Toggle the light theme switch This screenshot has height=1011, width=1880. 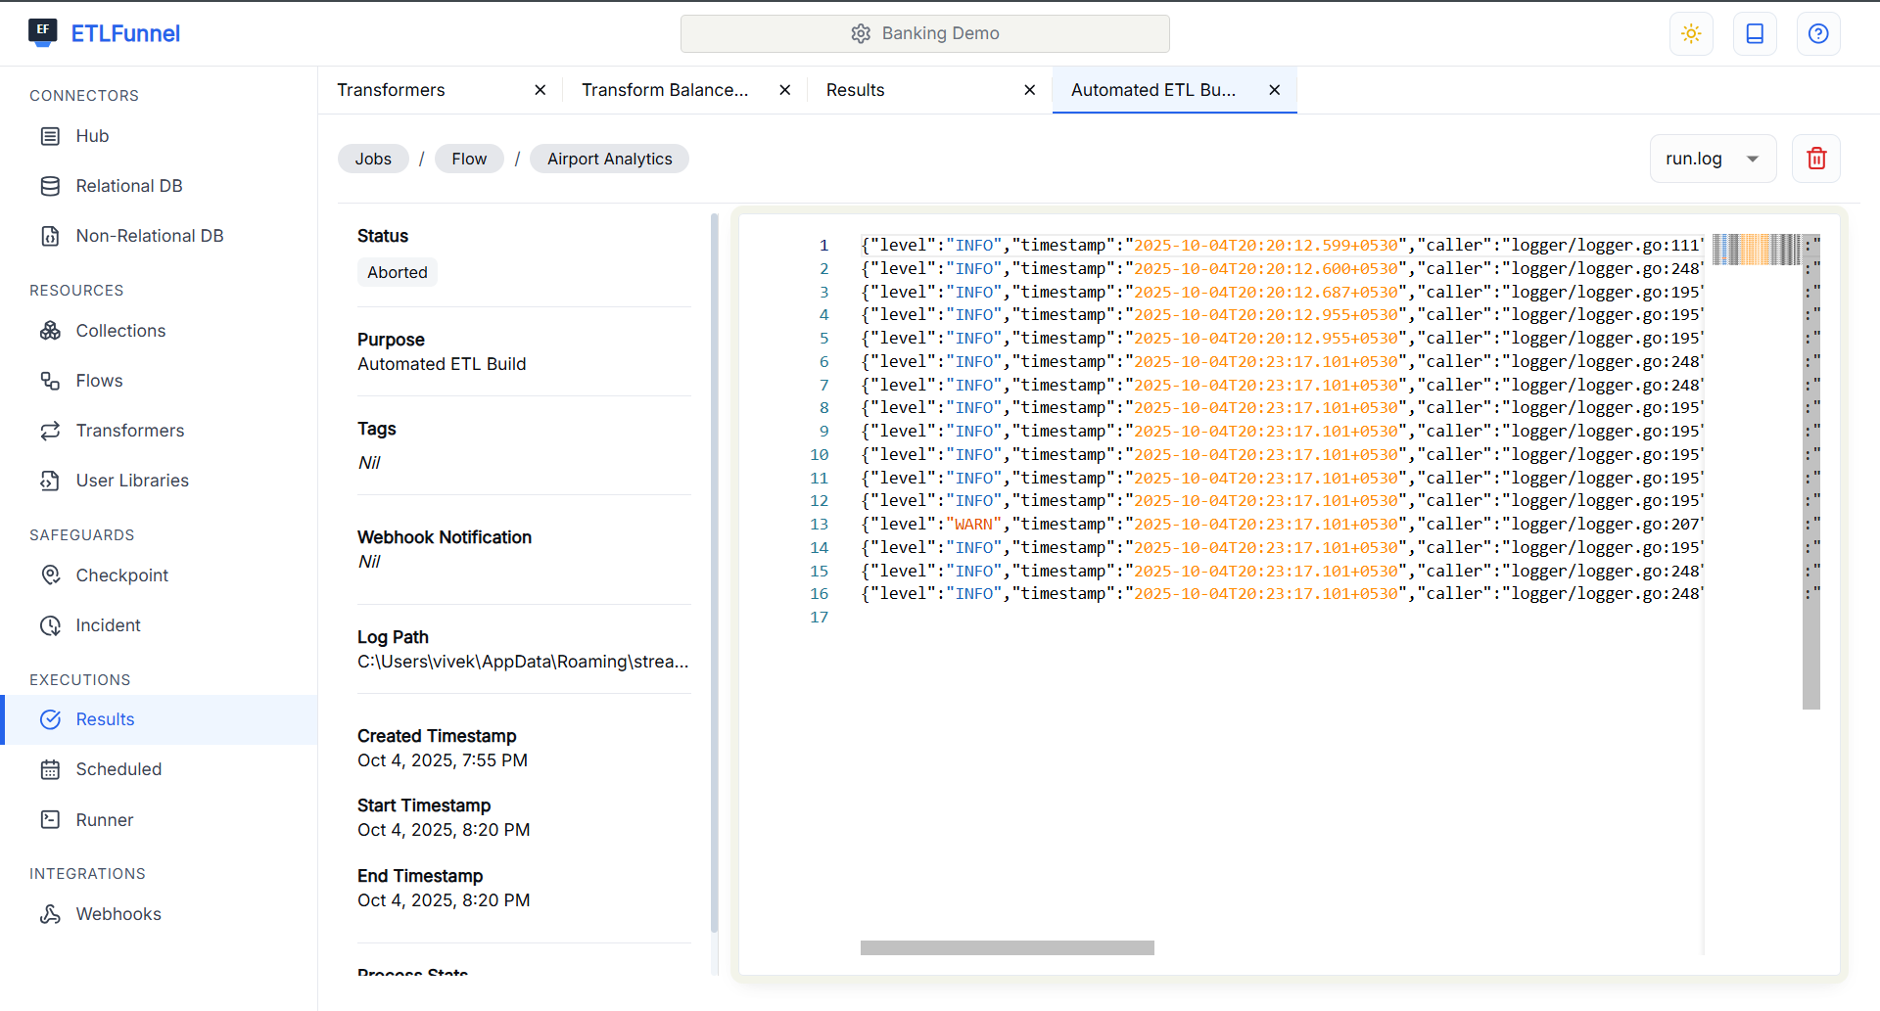tap(1691, 33)
